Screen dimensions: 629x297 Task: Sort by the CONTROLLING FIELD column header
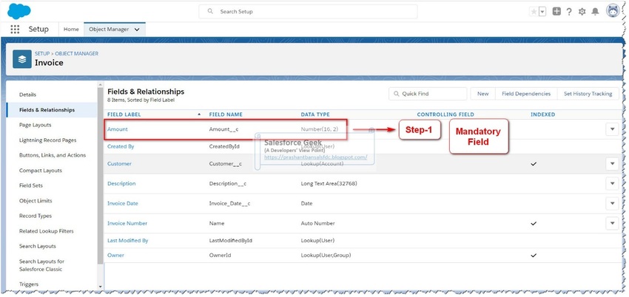click(x=445, y=115)
